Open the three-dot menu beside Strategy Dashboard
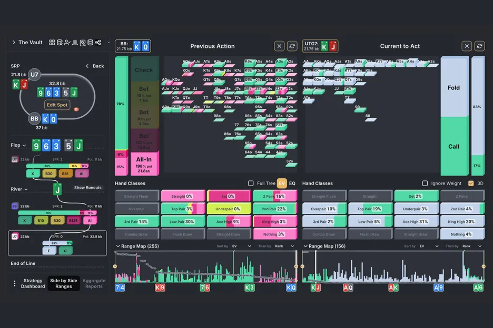Image resolution: width=493 pixels, height=328 pixels. pos(15,283)
